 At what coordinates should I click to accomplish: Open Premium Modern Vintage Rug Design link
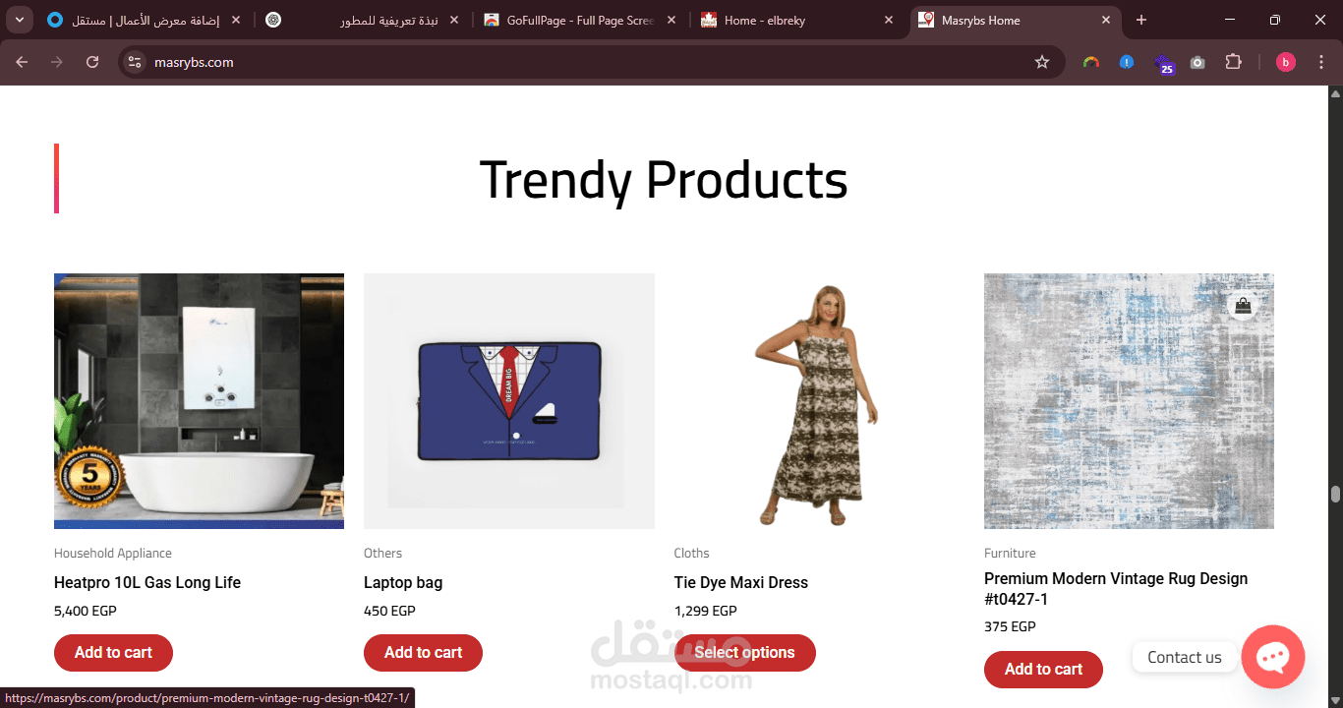[1116, 589]
